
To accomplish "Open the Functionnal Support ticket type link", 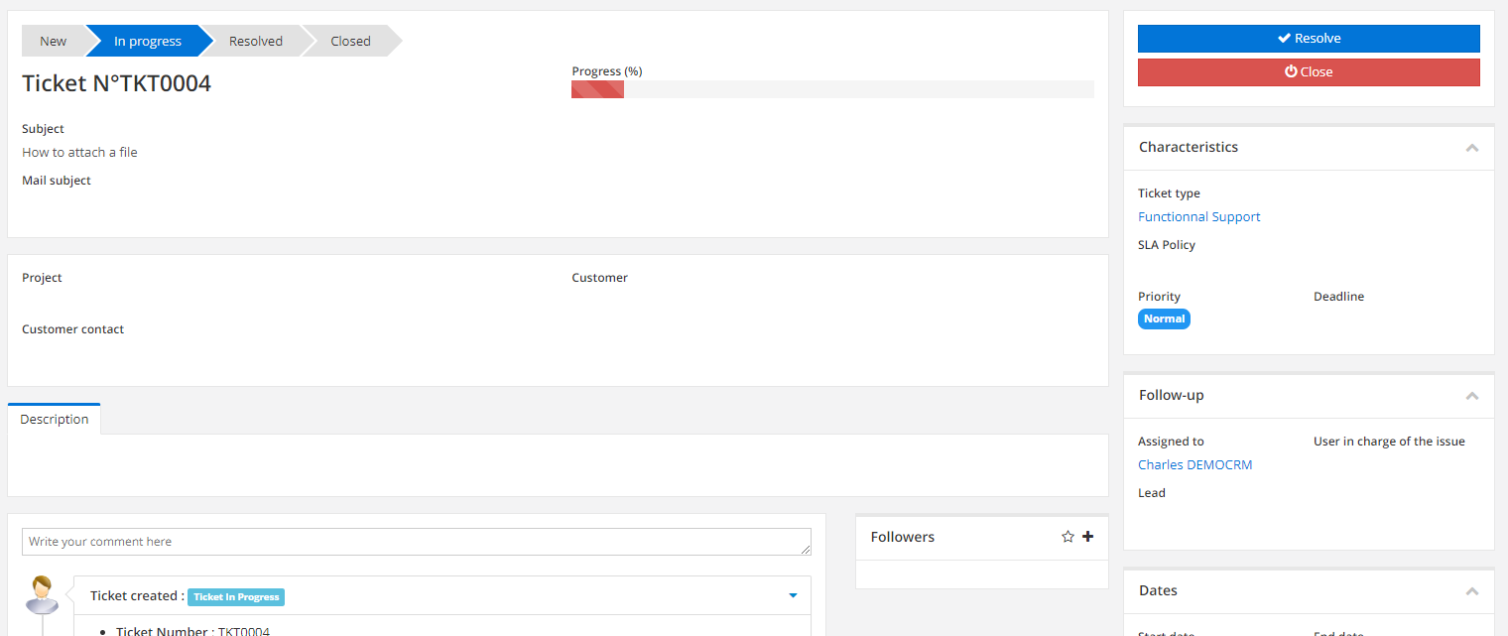I will pyautogui.click(x=1199, y=217).
